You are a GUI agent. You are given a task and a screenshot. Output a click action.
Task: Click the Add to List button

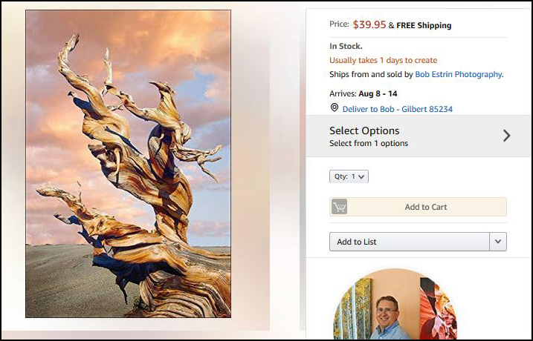pyautogui.click(x=410, y=242)
